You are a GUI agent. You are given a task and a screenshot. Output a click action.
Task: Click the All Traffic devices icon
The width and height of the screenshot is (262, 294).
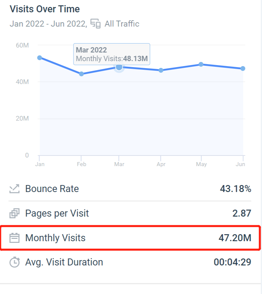95,24
